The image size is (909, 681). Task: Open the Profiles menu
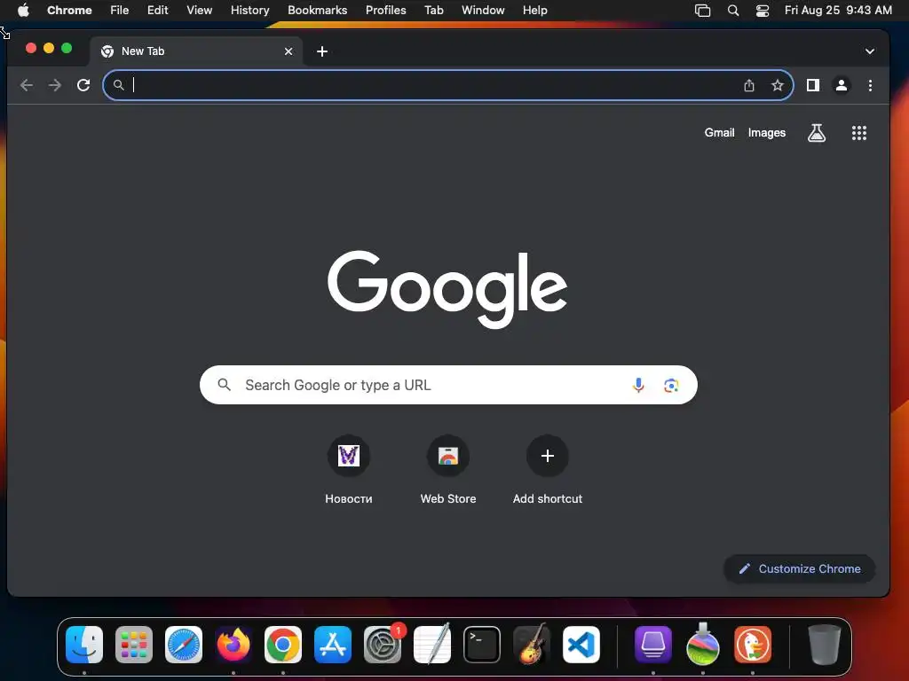[385, 11]
